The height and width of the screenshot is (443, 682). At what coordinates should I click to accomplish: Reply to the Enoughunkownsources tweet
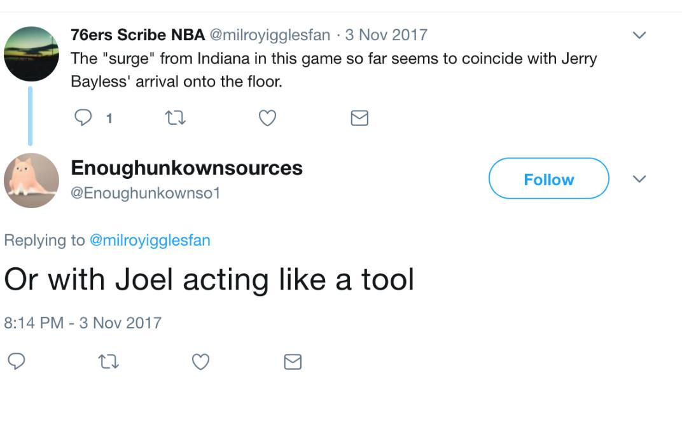[16, 362]
